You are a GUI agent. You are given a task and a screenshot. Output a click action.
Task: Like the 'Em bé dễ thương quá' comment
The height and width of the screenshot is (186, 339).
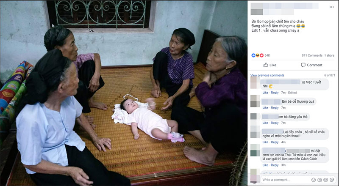click(265, 108)
